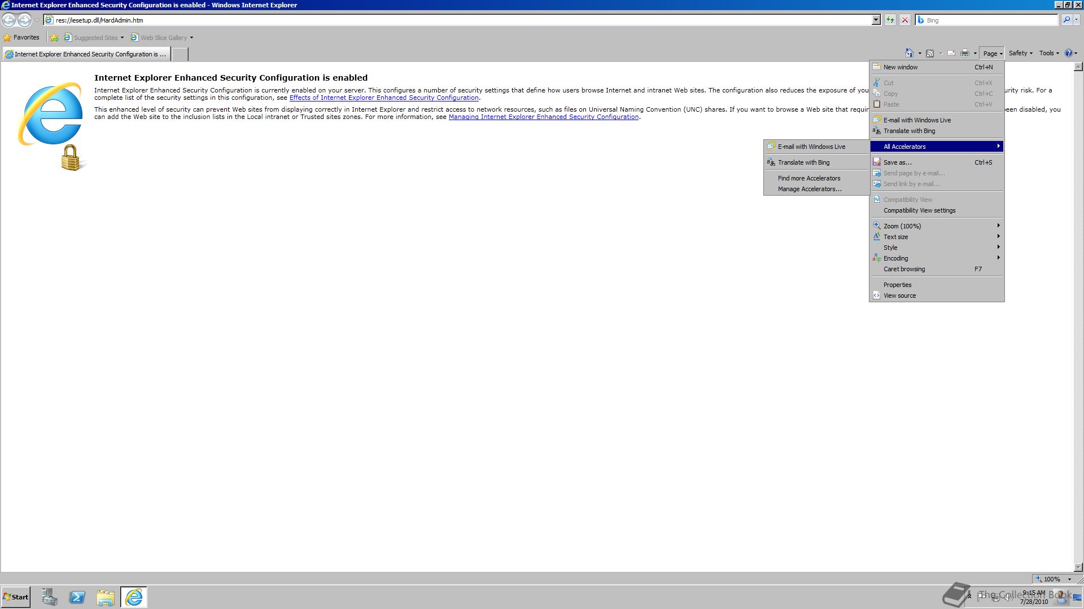This screenshot has height=609, width=1084.
Task: Click the Home house icon
Action: [909, 53]
